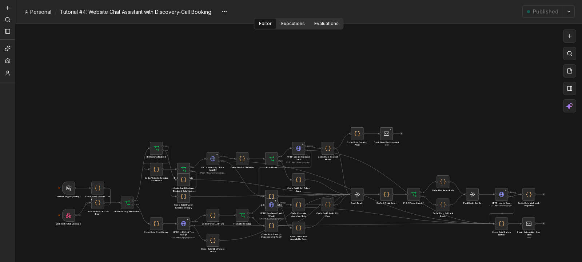Select the Editor tab
582x262 pixels.
(265, 24)
